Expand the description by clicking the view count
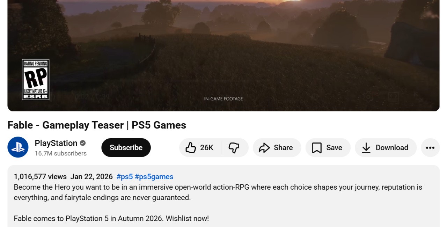Screen dimensions: 447x227 pyautogui.click(x=40, y=177)
